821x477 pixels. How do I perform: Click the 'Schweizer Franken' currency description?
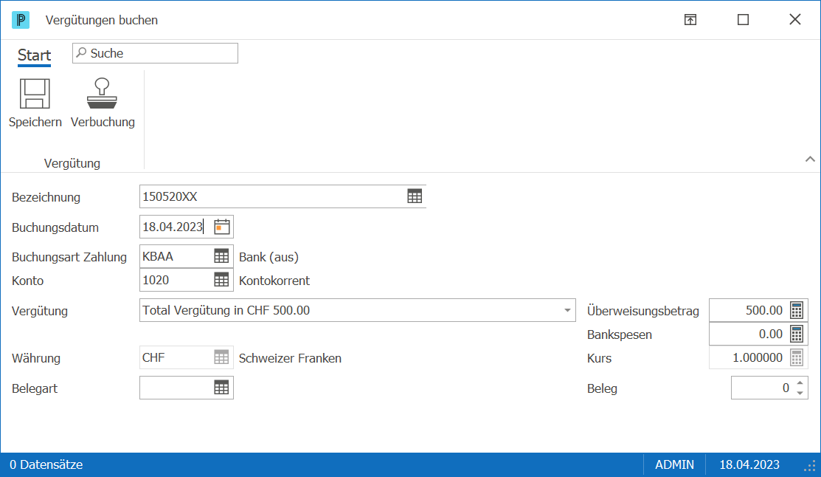pyautogui.click(x=290, y=358)
